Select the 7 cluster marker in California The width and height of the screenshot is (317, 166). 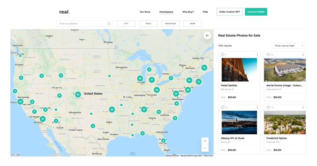pos(34,111)
